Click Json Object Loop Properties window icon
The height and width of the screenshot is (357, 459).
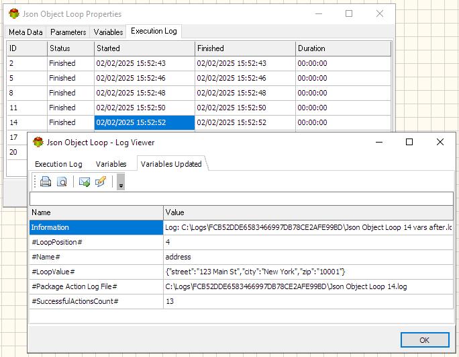(14, 14)
